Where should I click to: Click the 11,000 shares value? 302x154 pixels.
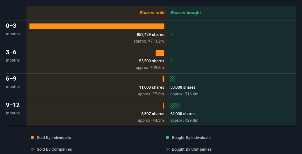pos(152,87)
